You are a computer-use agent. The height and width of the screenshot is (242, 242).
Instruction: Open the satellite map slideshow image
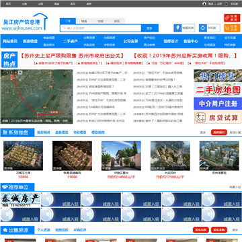[36, 97]
